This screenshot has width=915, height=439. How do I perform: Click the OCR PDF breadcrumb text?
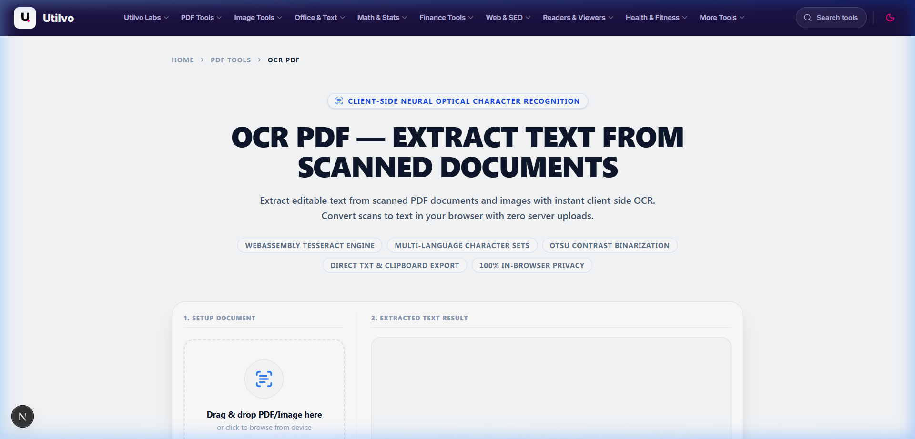click(x=284, y=60)
